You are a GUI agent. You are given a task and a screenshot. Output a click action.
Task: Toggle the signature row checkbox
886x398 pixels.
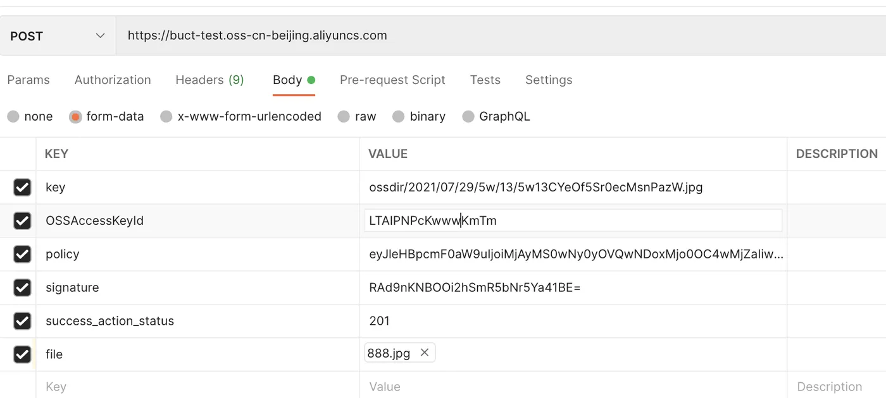pyautogui.click(x=22, y=287)
